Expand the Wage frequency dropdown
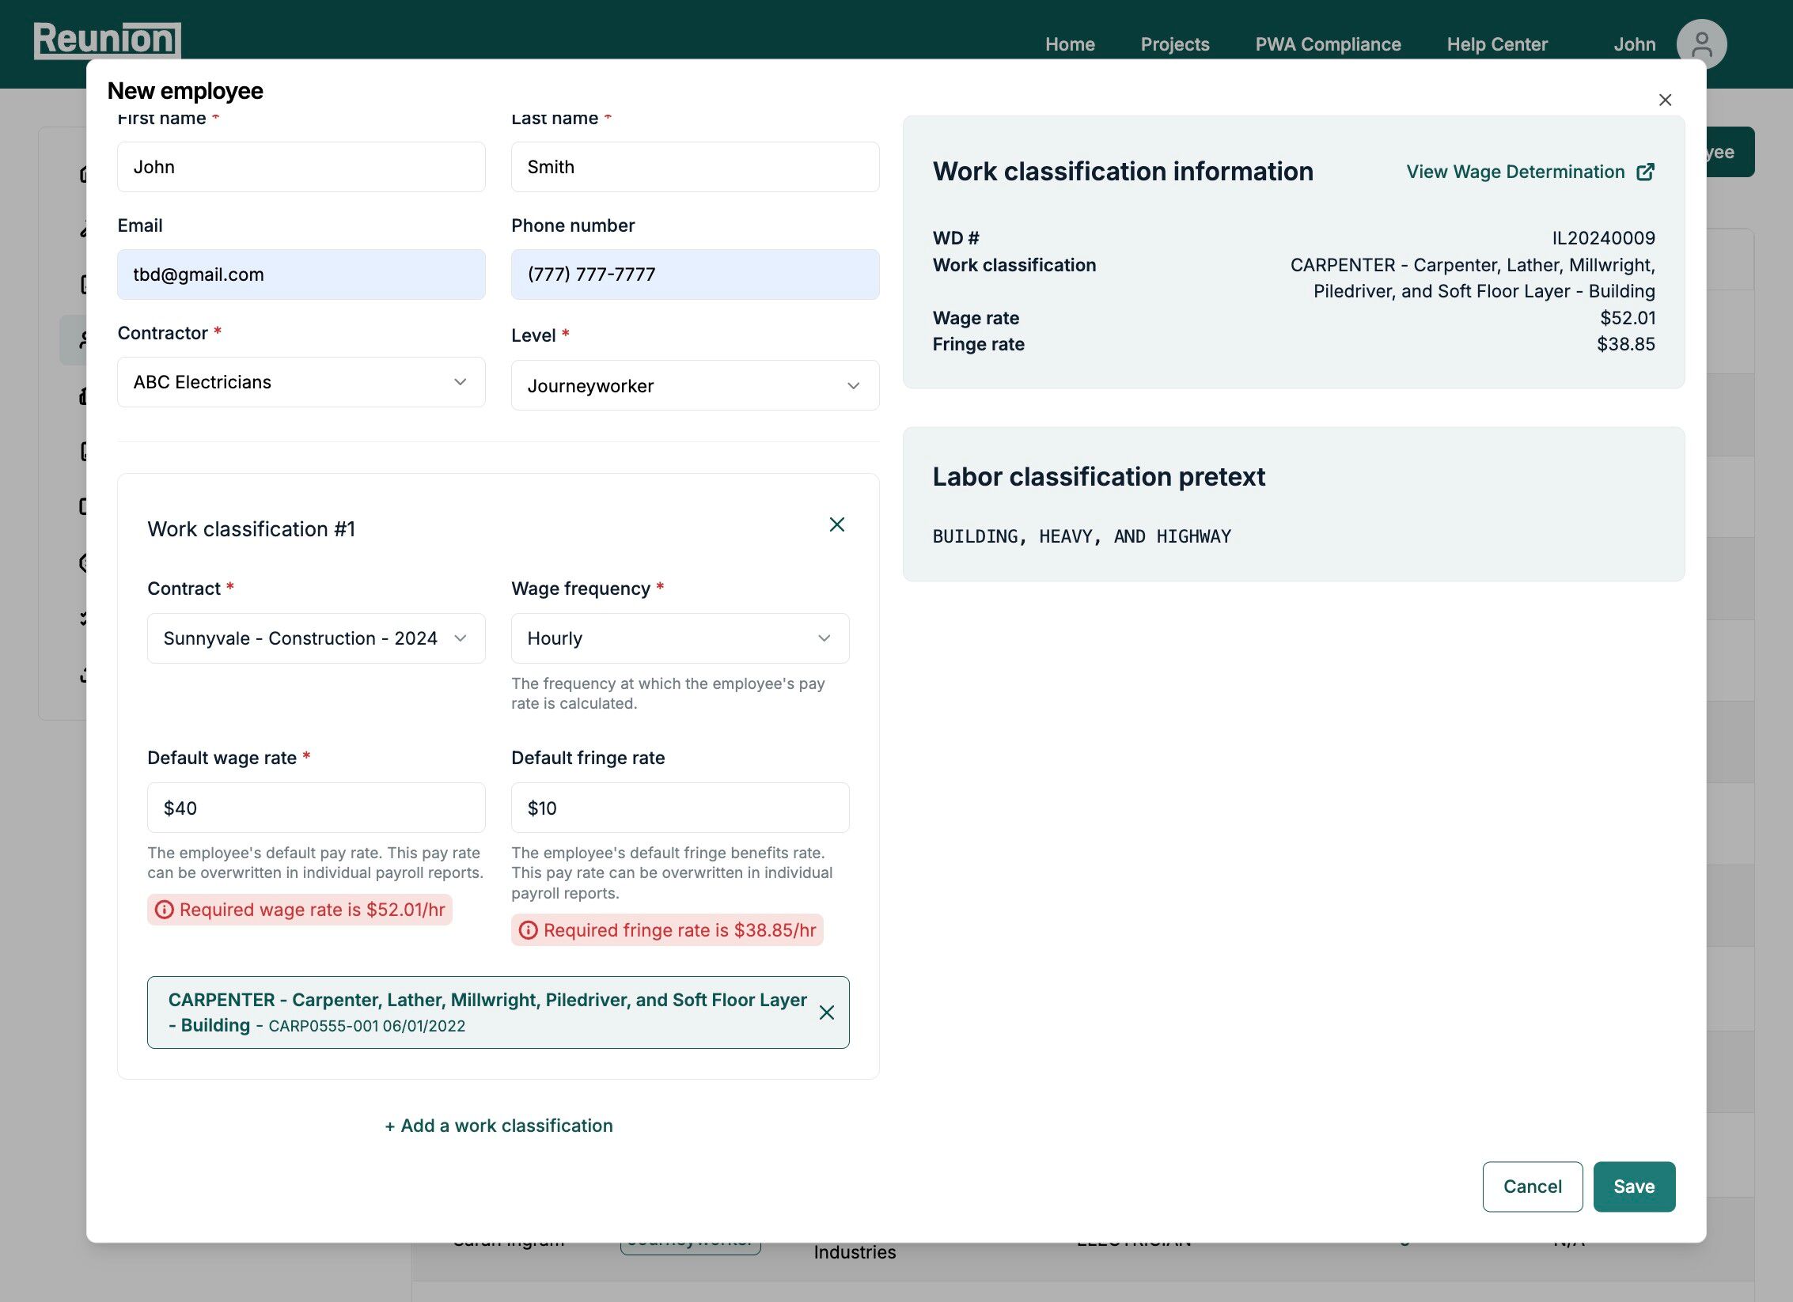 pos(680,638)
